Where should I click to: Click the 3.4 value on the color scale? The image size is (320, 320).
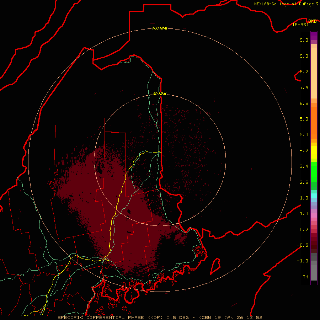pos(304,166)
